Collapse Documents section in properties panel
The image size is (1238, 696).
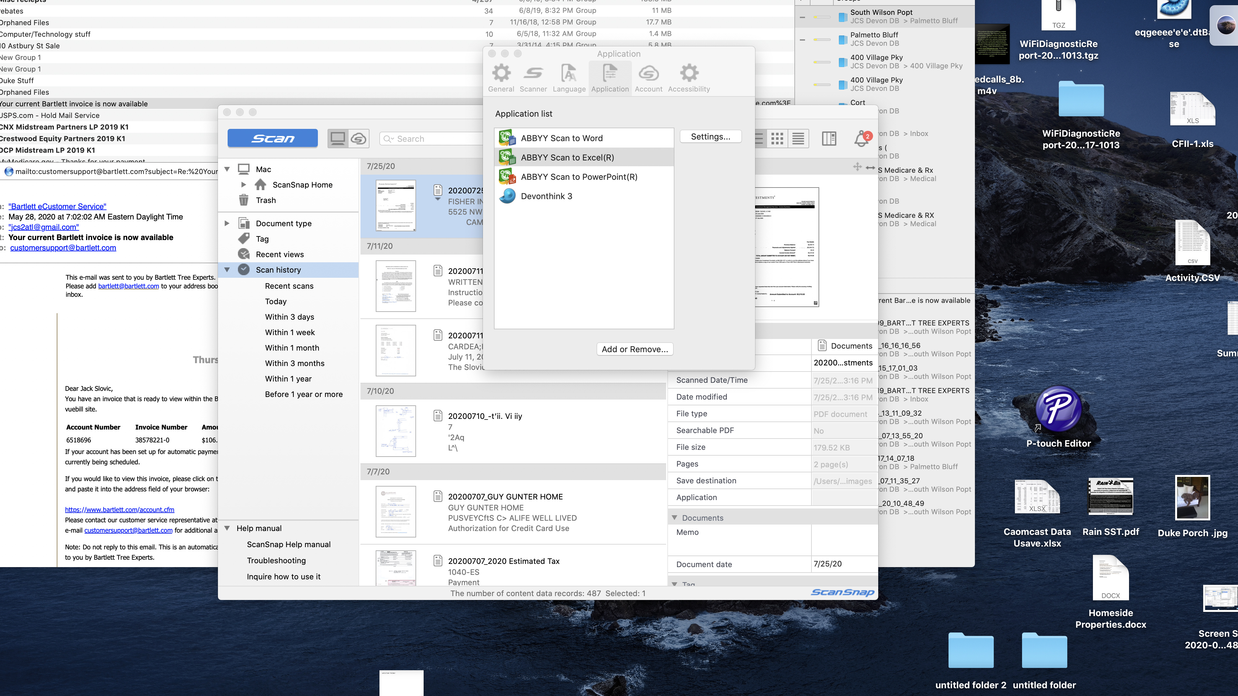pyautogui.click(x=675, y=517)
